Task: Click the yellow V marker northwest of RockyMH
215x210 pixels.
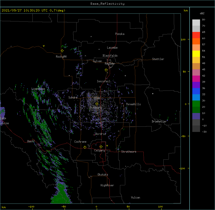Action: pyautogui.click(x=44, y=46)
